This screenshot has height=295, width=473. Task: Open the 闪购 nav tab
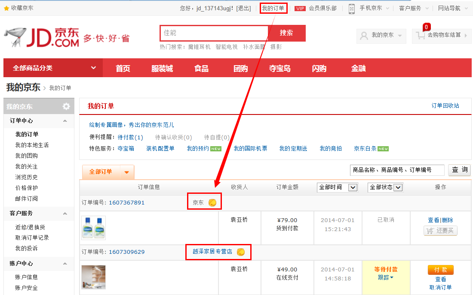coord(319,69)
